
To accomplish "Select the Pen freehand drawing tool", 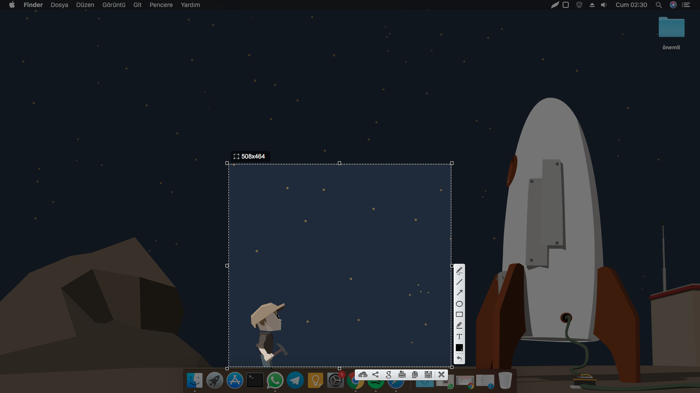I will pyautogui.click(x=459, y=271).
